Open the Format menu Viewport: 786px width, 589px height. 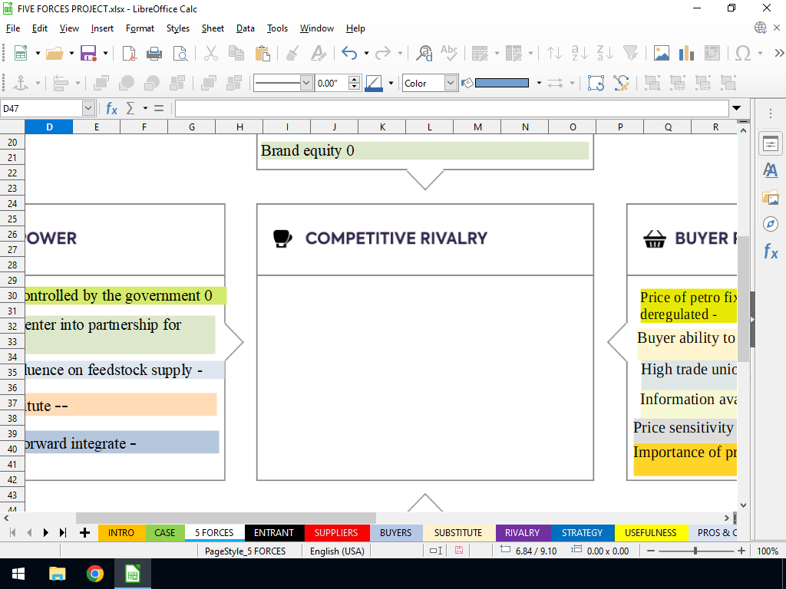click(x=140, y=28)
